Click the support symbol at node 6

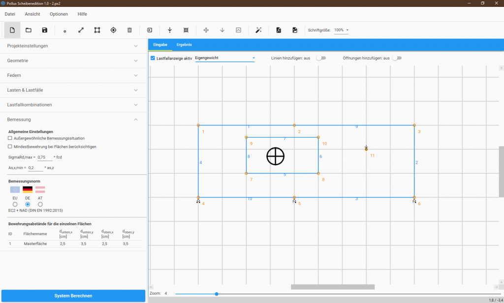[x=414, y=201]
